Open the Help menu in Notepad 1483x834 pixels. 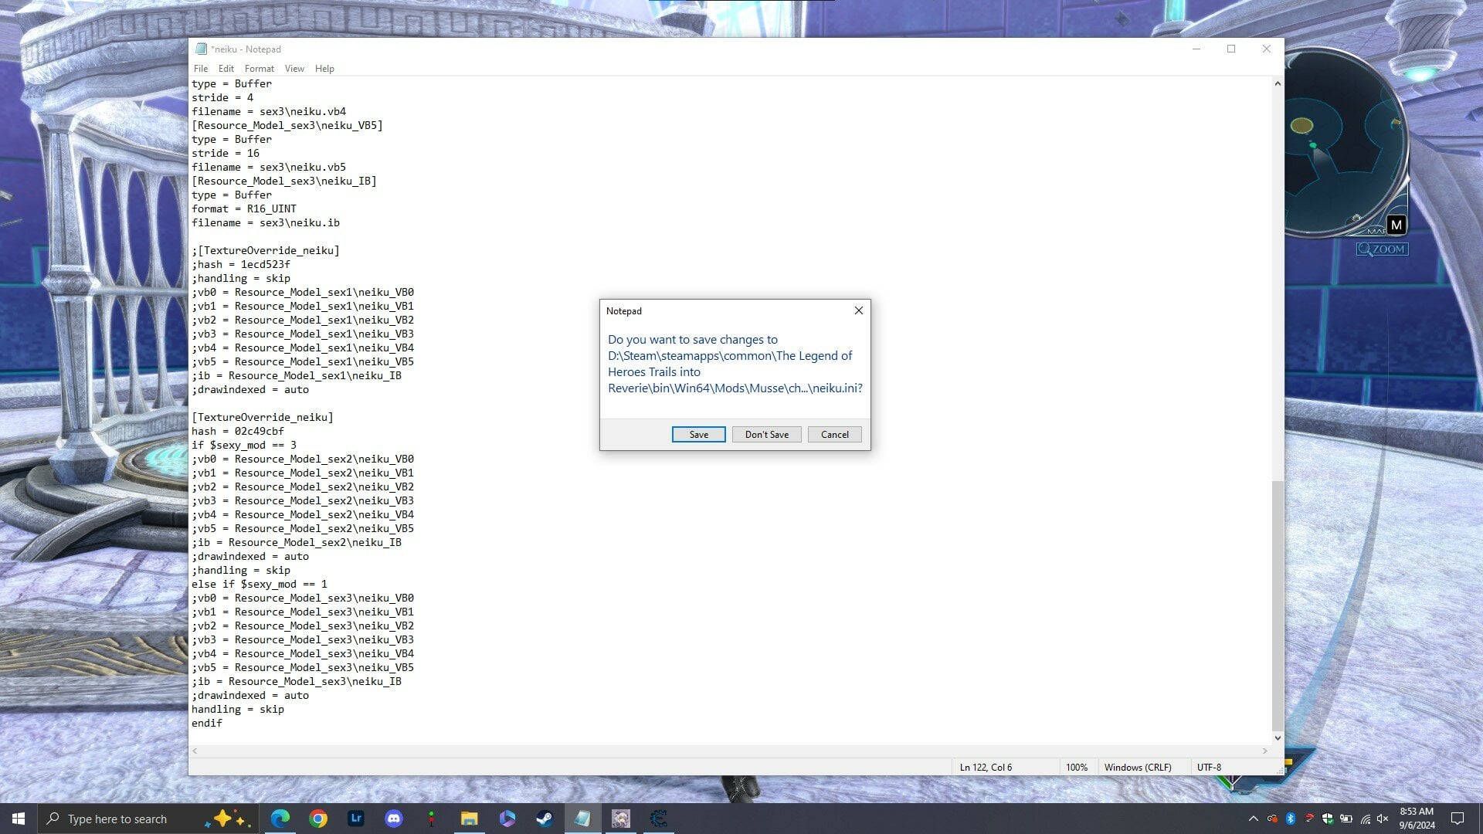[324, 69]
